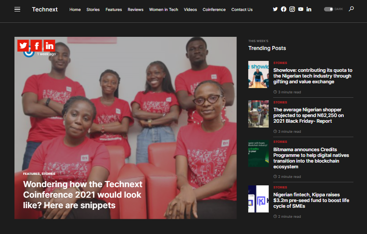Open the Bitmama Credits Programme article

311,158
